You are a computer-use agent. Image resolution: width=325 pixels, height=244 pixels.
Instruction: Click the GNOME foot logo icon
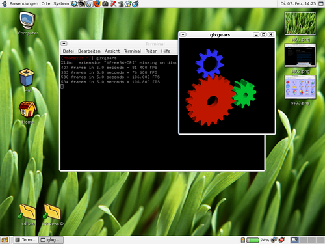pos(5,3)
